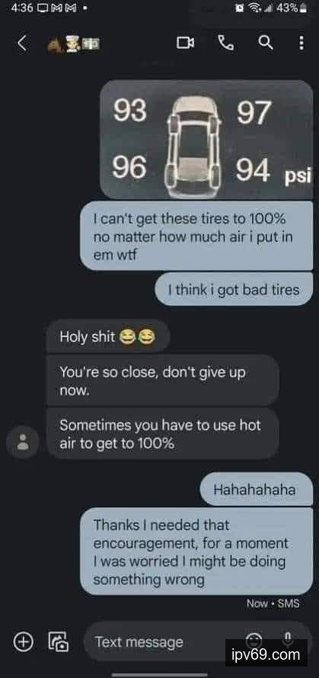
Task: Tap the plus attachment icon
Action: pyautogui.click(x=24, y=641)
